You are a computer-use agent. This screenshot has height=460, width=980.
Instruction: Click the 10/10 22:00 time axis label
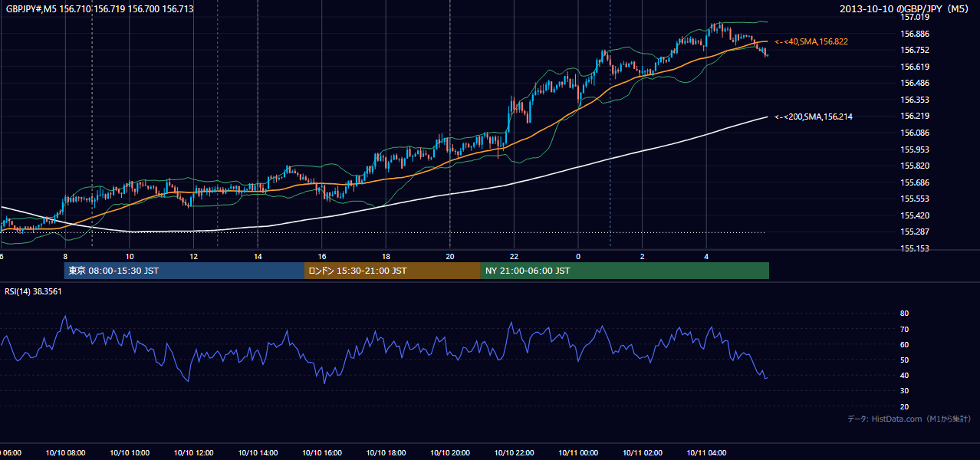pyautogui.click(x=514, y=453)
